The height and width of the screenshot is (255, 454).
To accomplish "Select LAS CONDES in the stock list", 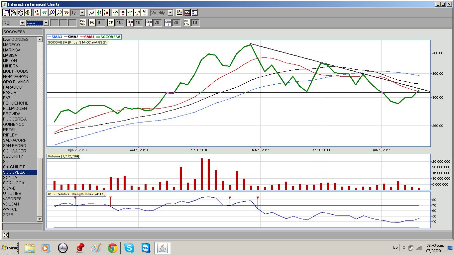I will (20, 40).
